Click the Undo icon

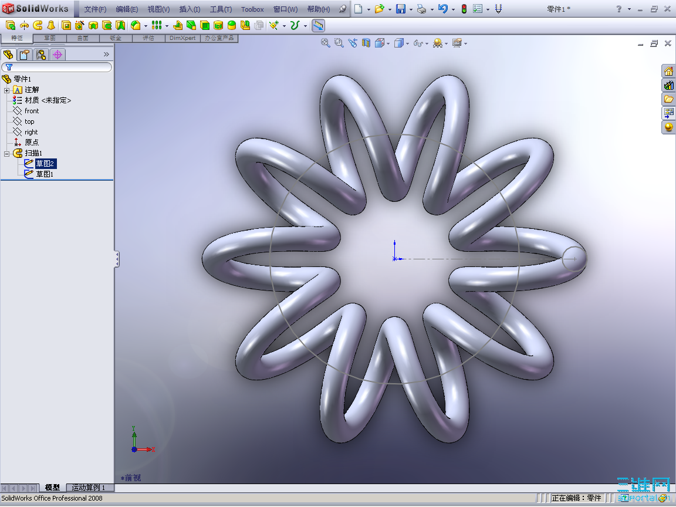[443, 9]
